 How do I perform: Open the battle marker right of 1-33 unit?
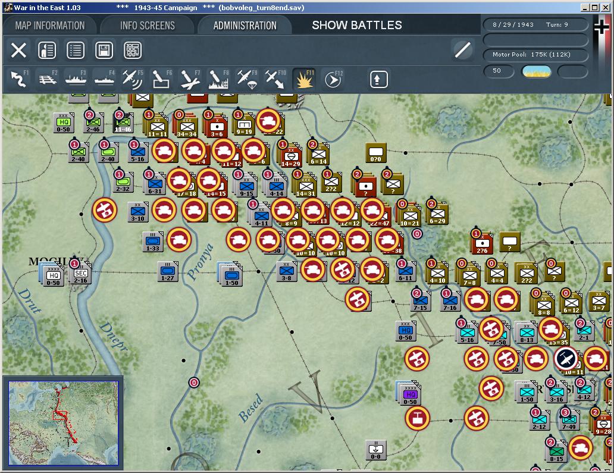point(179,240)
